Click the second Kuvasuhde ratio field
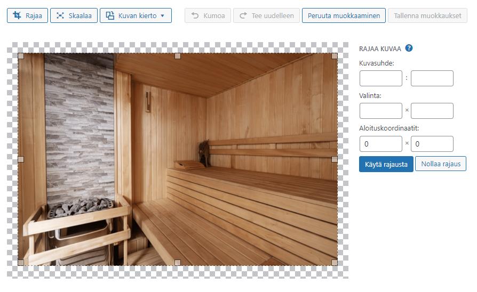This screenshot has width=477, height=292. coord(432,78)
